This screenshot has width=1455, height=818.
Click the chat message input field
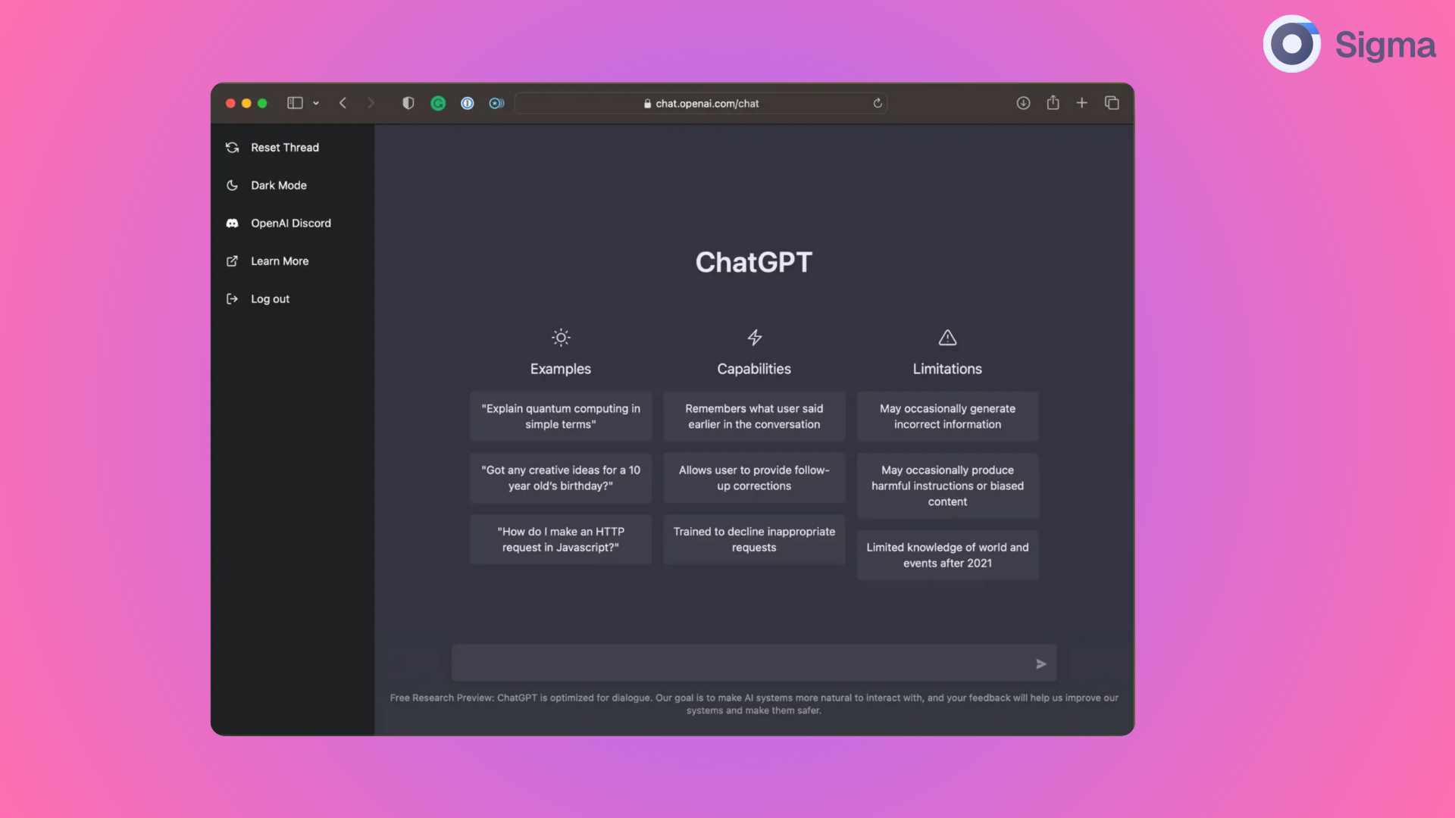point(754,663)
